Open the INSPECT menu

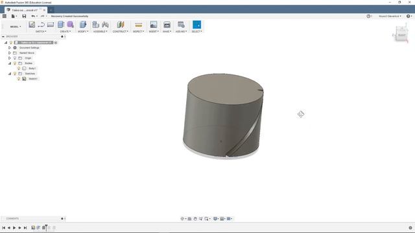[x=138, y=32]
